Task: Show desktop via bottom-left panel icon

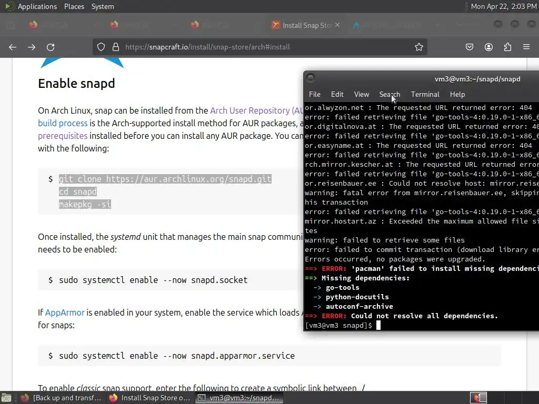Action: tap(6, 398)
